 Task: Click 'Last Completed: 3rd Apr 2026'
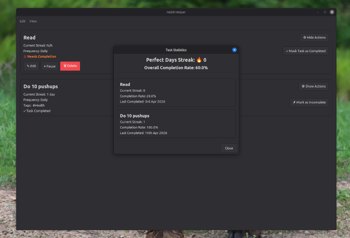pos(143,102)
